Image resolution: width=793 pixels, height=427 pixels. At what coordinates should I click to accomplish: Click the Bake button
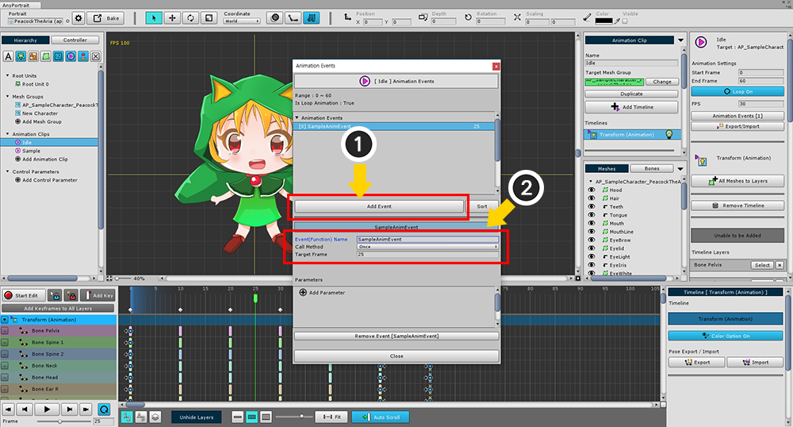coord(105,18)
